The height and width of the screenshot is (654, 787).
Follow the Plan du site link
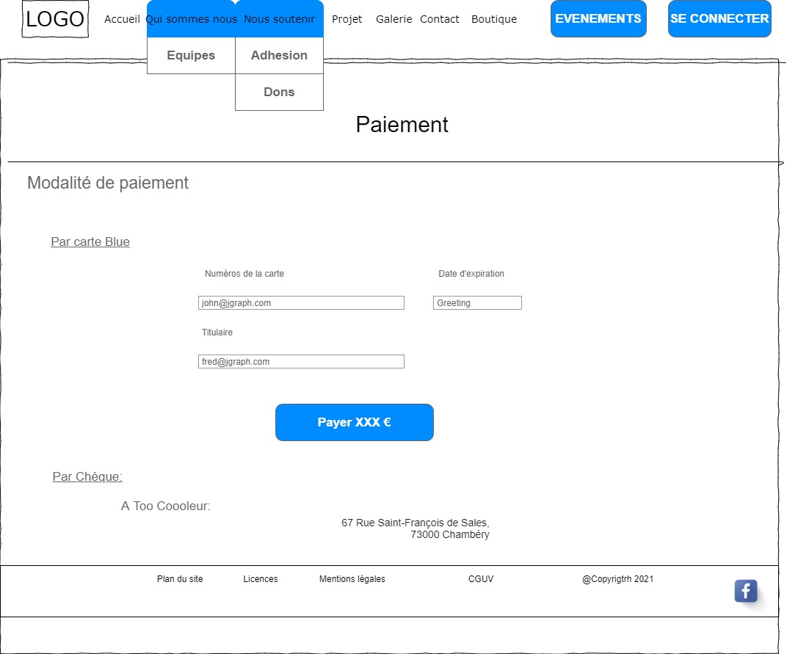pyautogui.click(x=180, y=579)
